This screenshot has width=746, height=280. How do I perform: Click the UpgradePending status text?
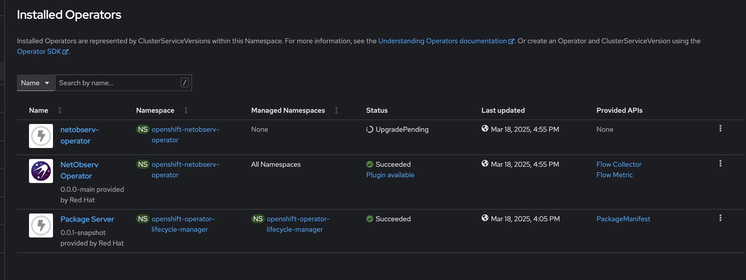click(402, 129)
